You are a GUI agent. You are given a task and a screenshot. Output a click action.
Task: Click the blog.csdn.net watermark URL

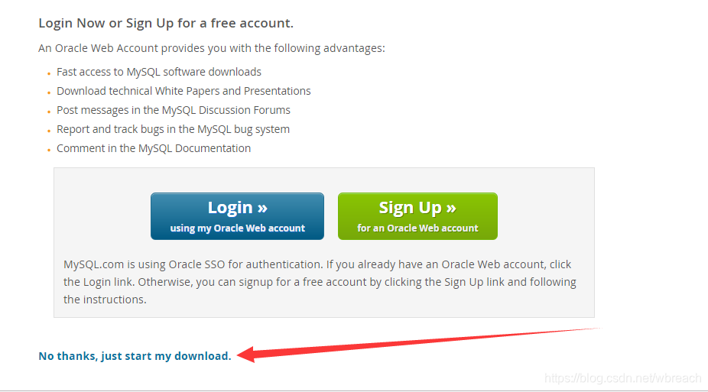pyautogui.click(x=622, y=378)
